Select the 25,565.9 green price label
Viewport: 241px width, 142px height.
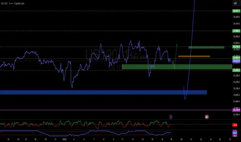pos(236,58)
